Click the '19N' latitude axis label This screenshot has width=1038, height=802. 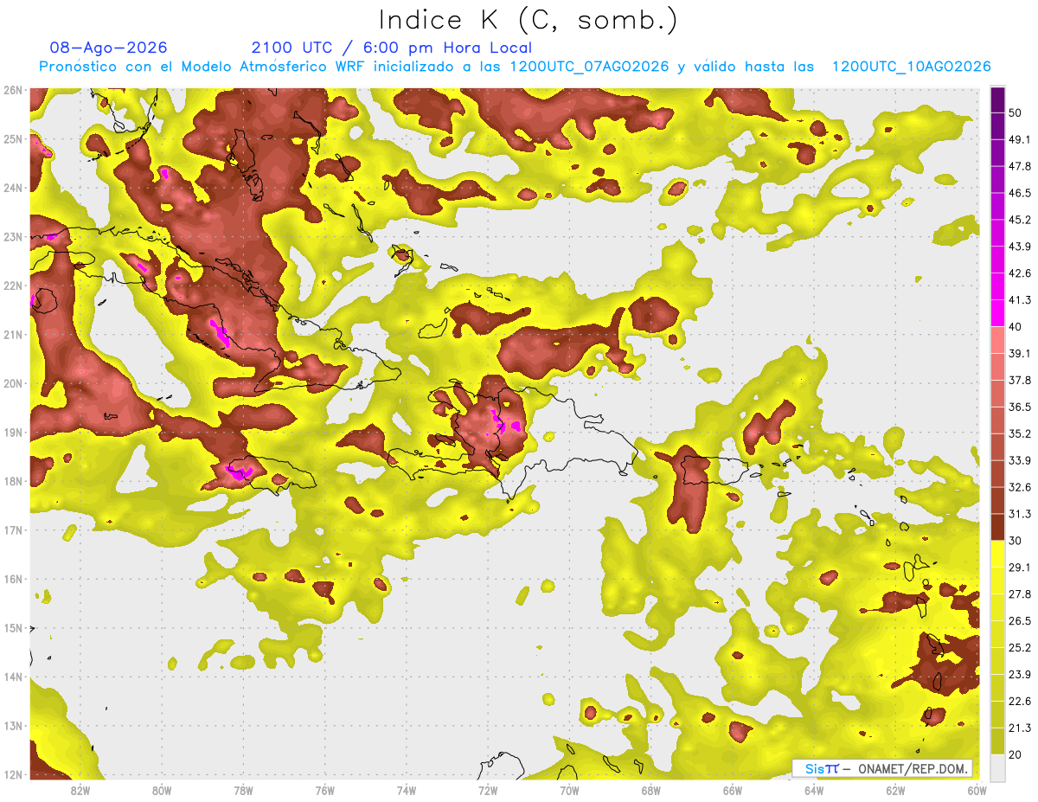[x=12, y=432]
